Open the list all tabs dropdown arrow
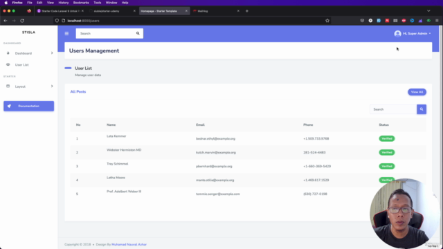The width and height of the screenshot is (443, 249). pos(428,11)
